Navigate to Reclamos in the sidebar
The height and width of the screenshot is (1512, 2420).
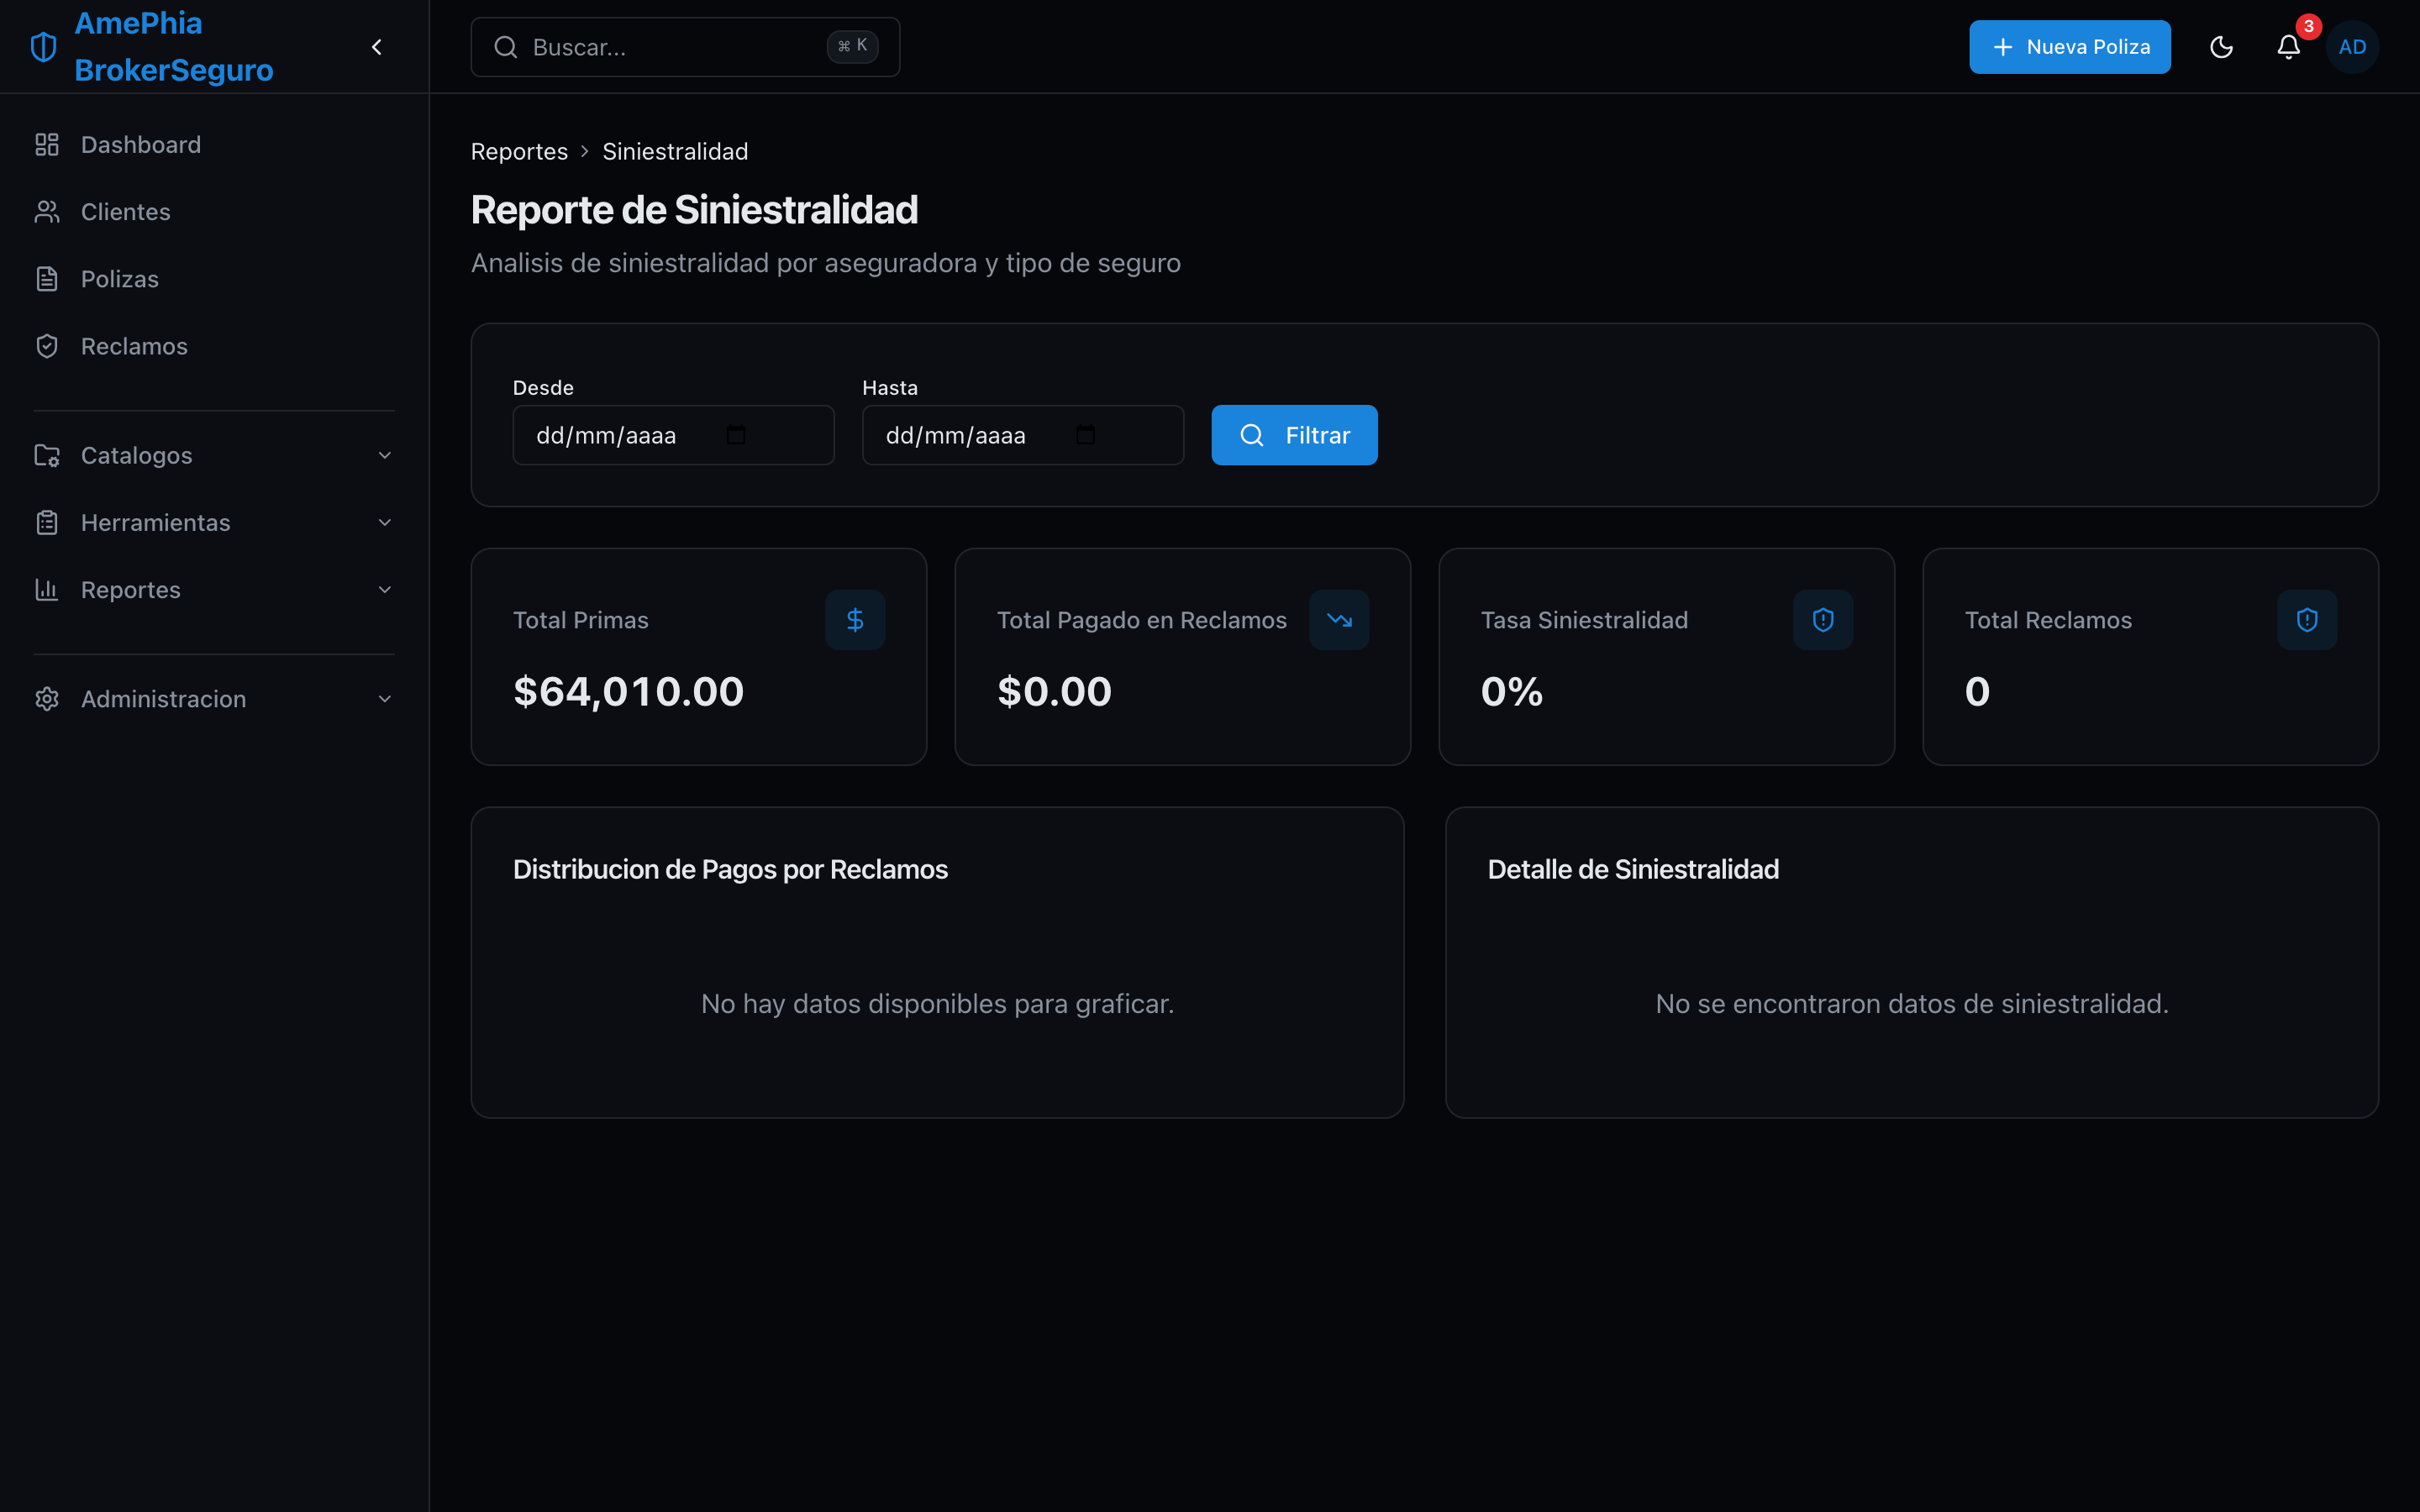(x=214, y=346)
